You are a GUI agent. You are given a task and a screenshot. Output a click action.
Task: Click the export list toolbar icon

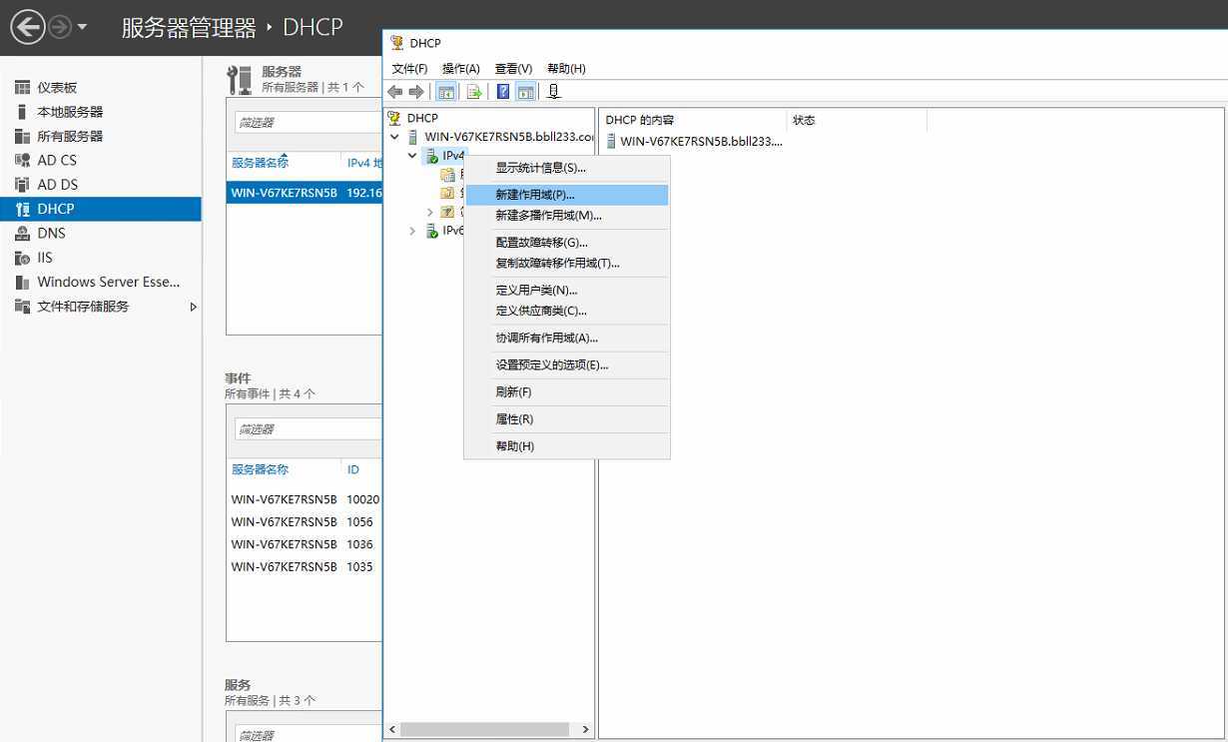[x=474, y=92]
